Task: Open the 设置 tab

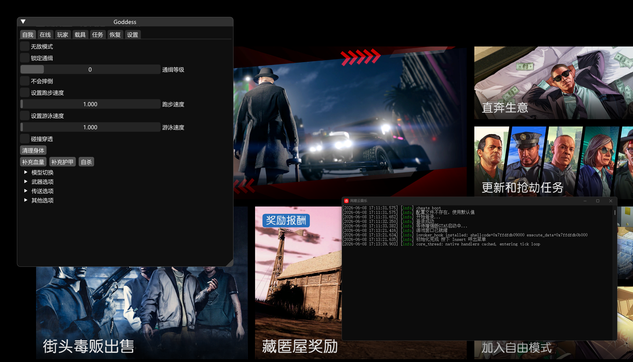Action: (x=132, y=35)
